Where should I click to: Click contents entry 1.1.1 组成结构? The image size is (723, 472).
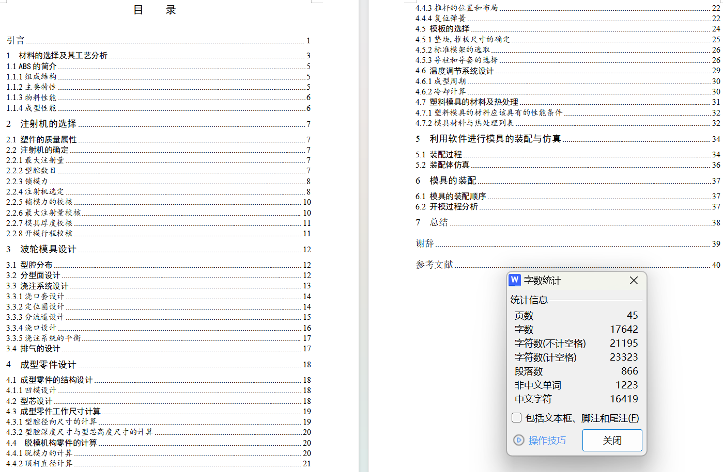[158, 76]
